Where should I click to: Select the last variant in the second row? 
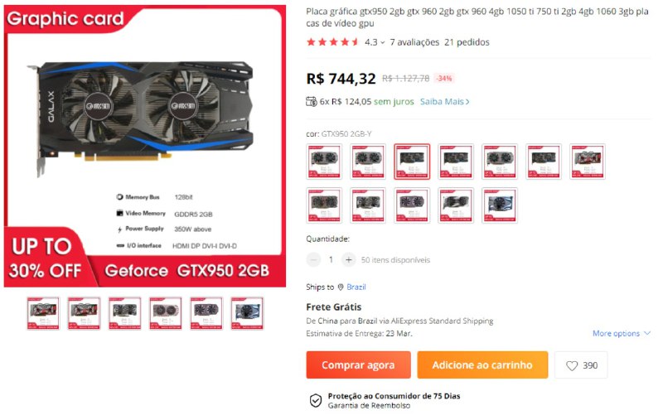click(500, 205)
